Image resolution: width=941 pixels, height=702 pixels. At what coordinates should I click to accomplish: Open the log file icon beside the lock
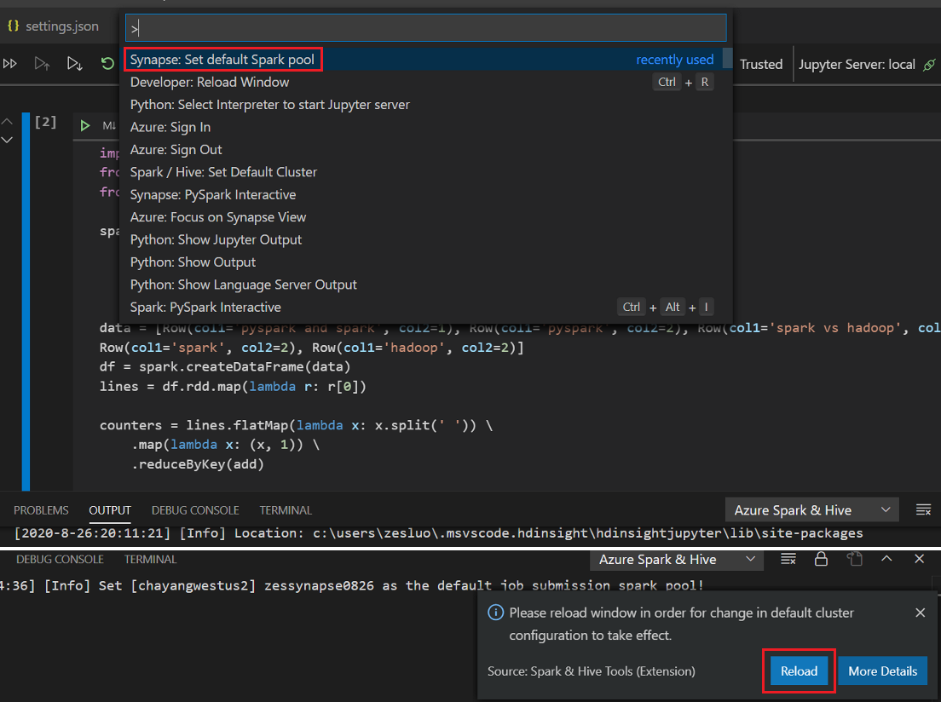(x=854, y=559)
